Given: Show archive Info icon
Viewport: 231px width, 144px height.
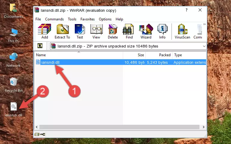Looking at the screenshot, I should (x=162, y=31).
